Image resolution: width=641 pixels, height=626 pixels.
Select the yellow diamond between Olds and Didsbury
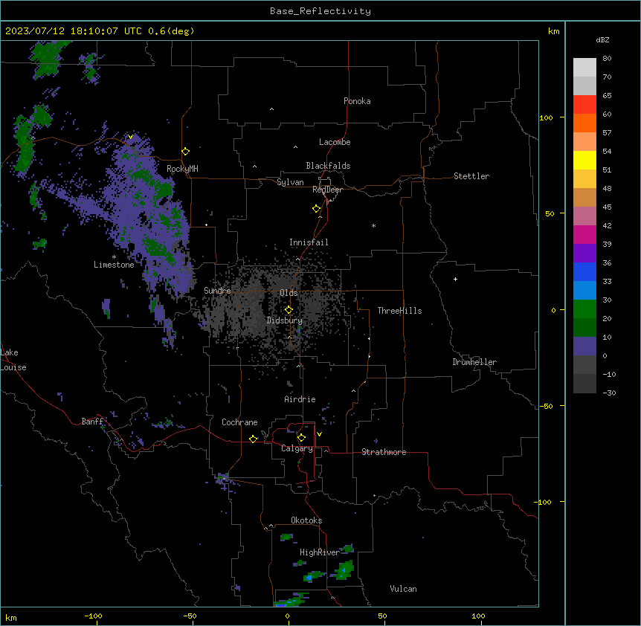point(289,310)
